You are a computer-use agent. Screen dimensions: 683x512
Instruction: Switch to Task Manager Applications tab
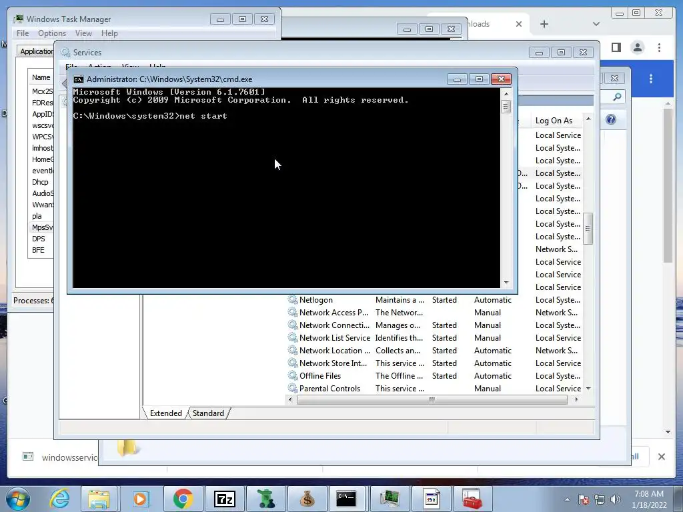click(x=37, y=51)
